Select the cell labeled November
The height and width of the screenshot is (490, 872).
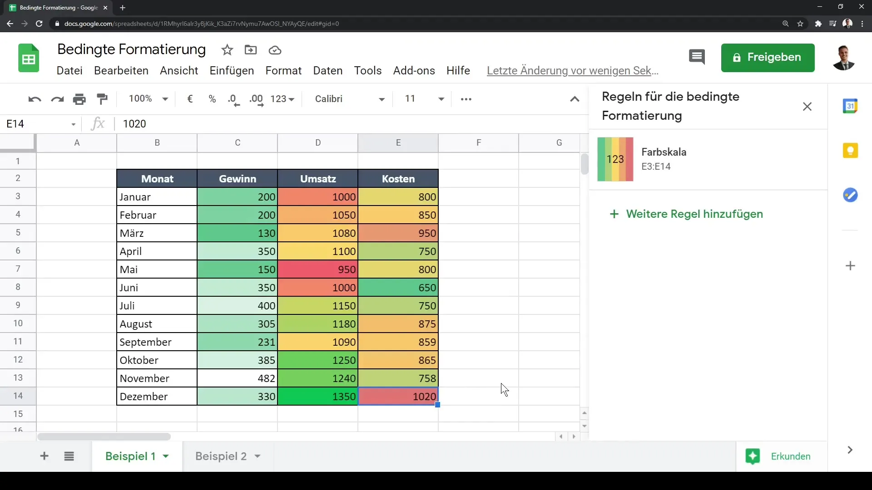[x=157, y=378]
